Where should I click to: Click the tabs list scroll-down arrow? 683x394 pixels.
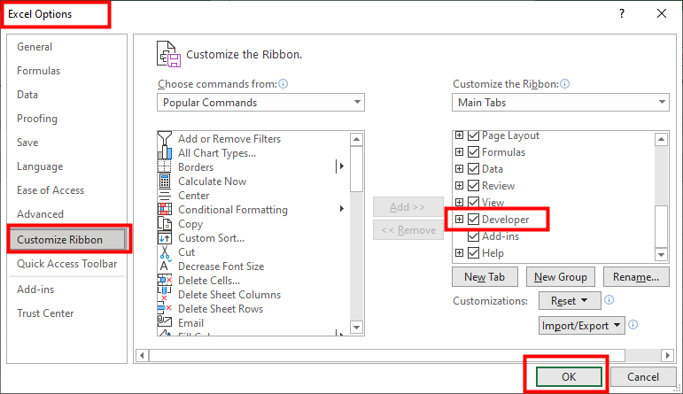pyautogui.click(x=661, y=255)
